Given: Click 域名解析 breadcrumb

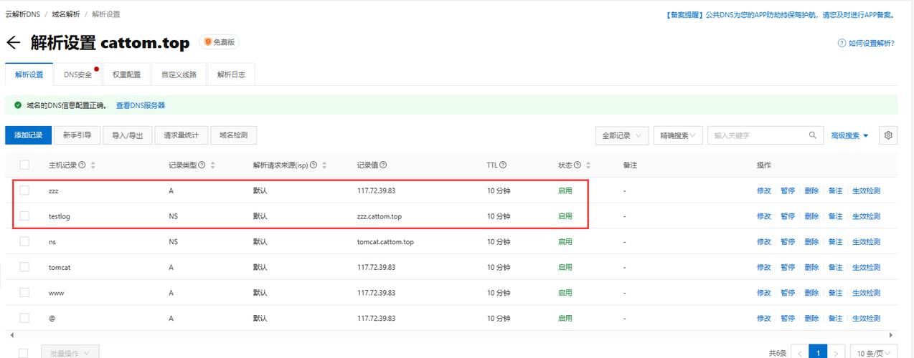Looking at the screenshot, I should pyautogui.click(x=66, y=14).
